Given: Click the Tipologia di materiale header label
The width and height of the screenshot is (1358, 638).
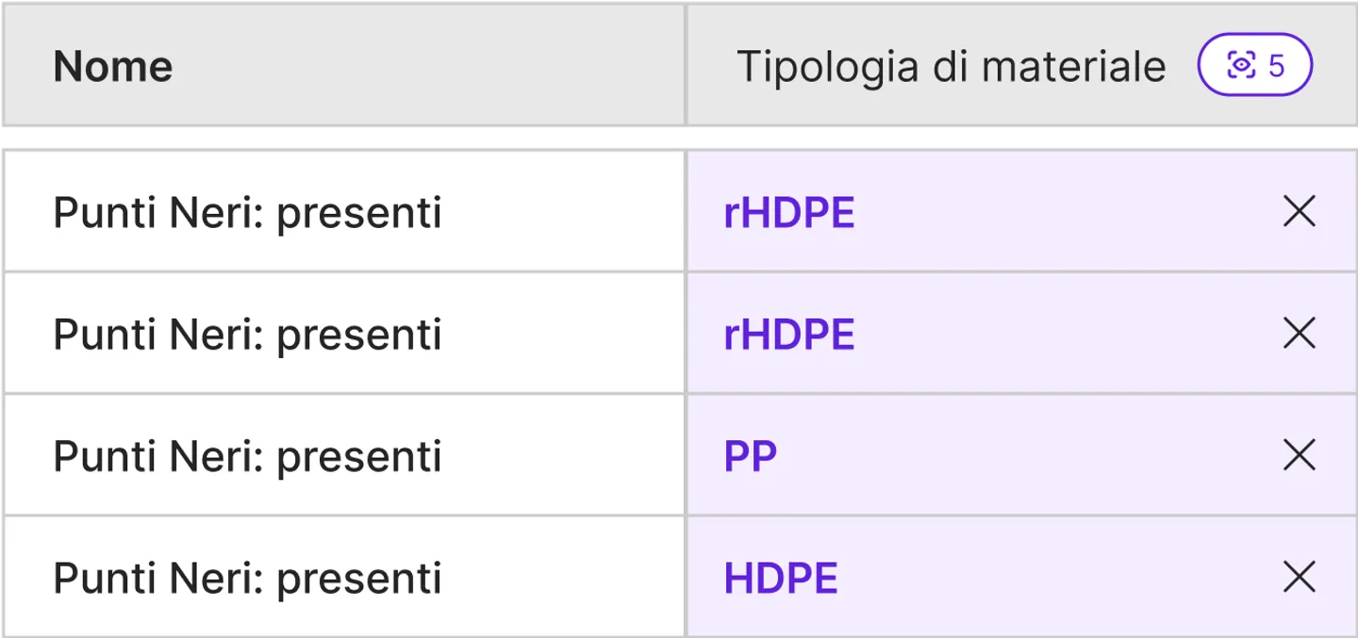Looking at the screenshot, I should coord(951,67).
